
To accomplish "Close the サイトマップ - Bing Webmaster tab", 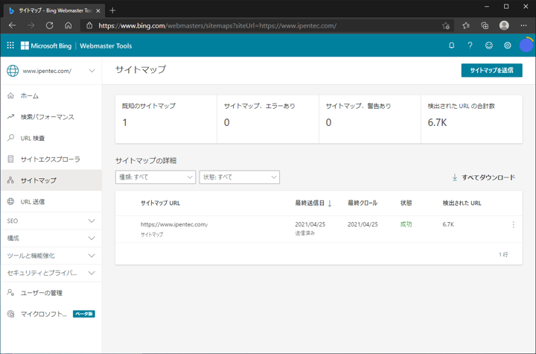I will tap(98, 10).
